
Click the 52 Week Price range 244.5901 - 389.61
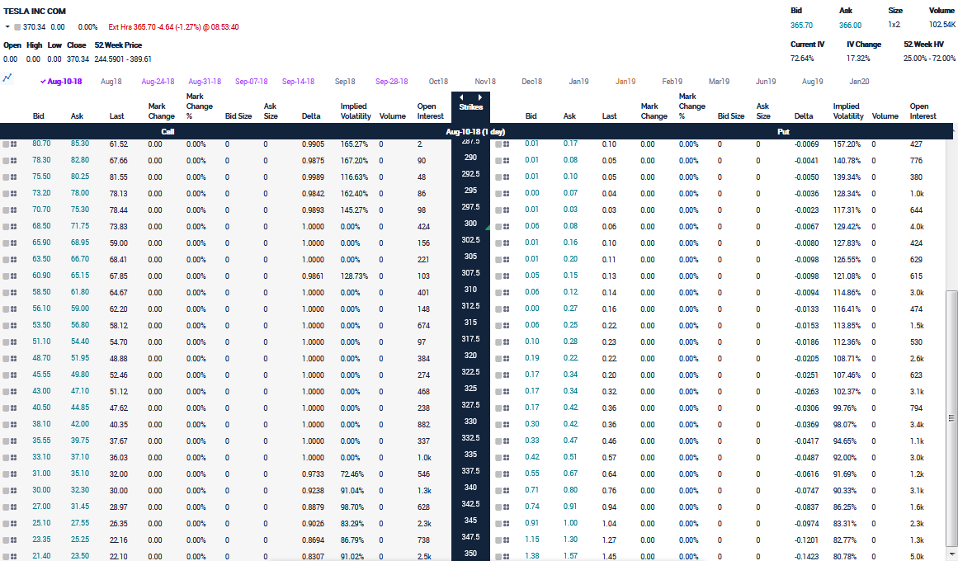pos(123,59)
